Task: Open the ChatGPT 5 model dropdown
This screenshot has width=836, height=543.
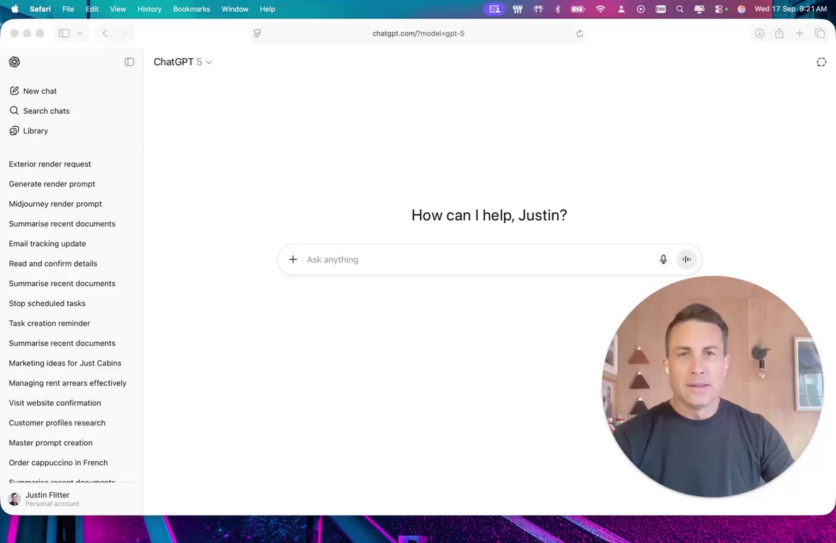Action: (183, 62)
